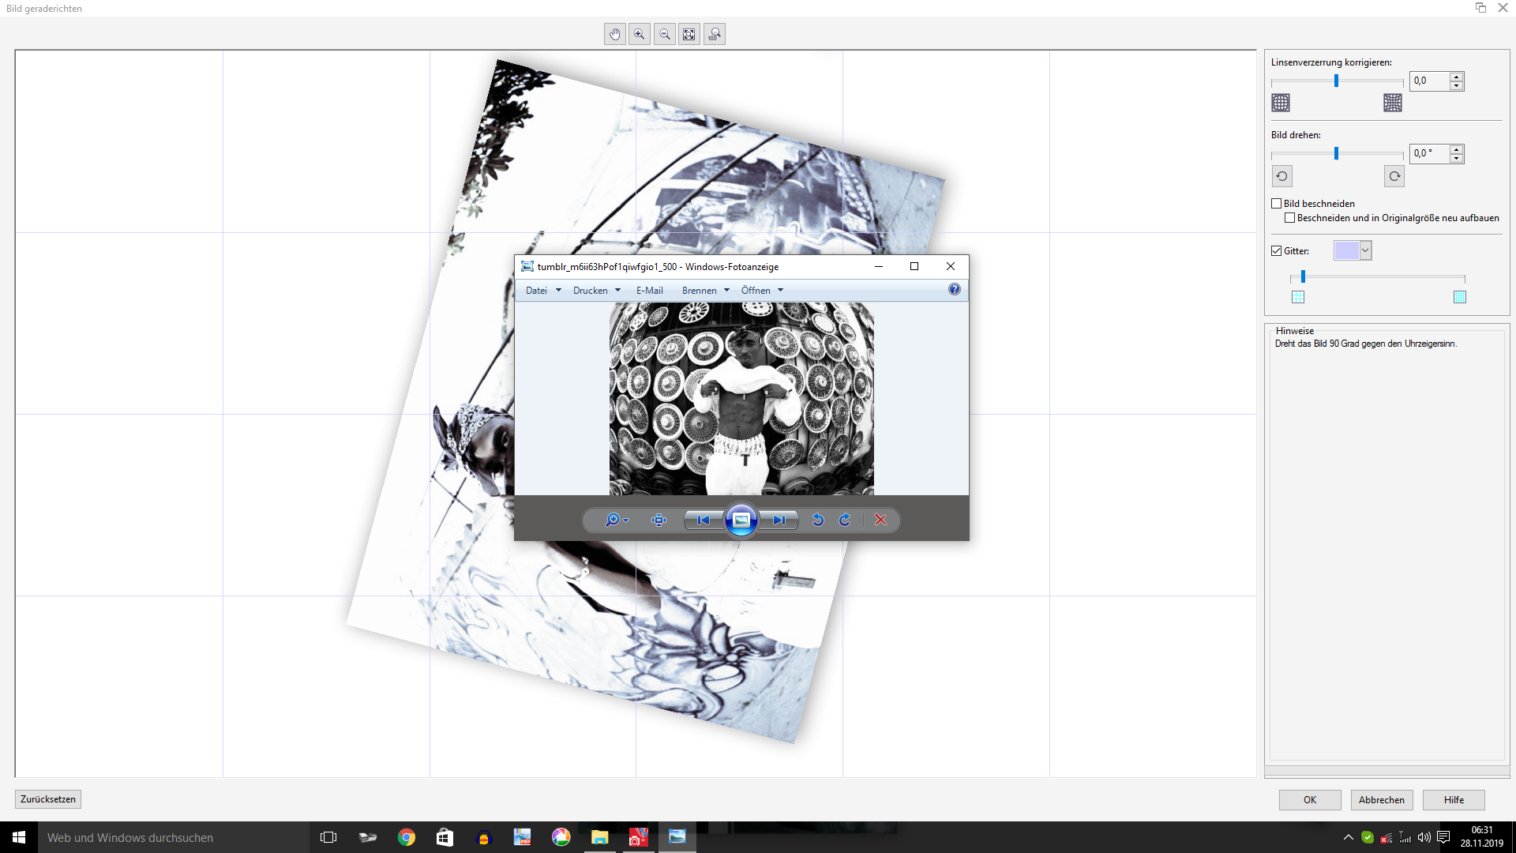Open the Hilfe button
1516x853 pixels.
pos(1454,800)
